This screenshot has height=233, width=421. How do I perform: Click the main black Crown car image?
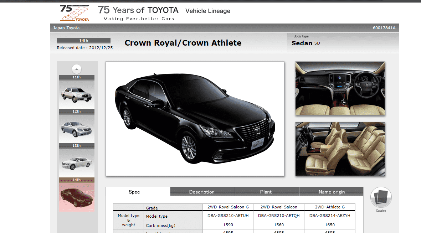195,119
